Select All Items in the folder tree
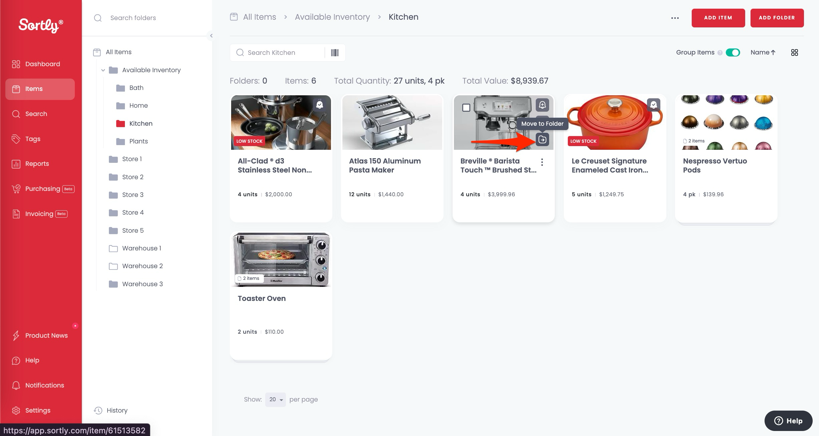The height and width of the screenshot is (436, 819). pos(113,52)
